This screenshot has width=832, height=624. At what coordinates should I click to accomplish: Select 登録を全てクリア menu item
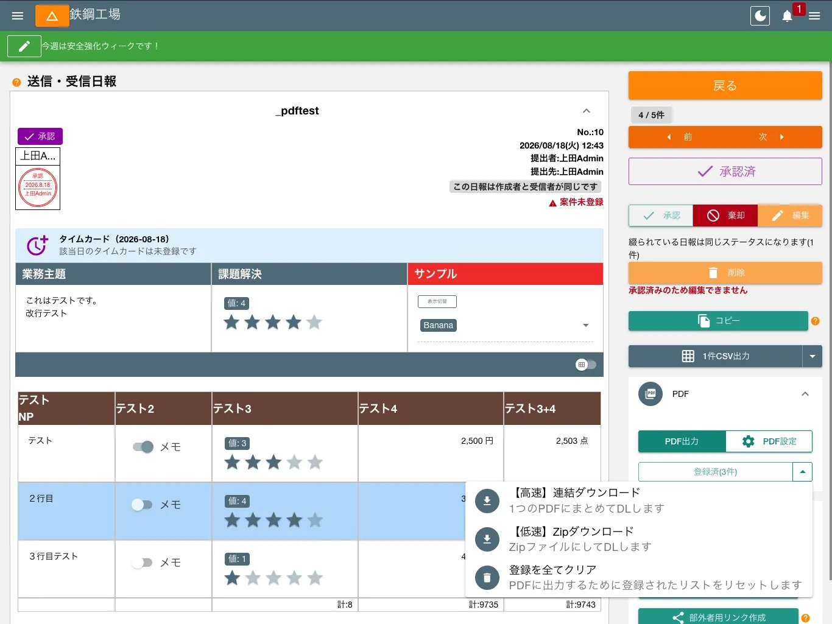[639, 577]
